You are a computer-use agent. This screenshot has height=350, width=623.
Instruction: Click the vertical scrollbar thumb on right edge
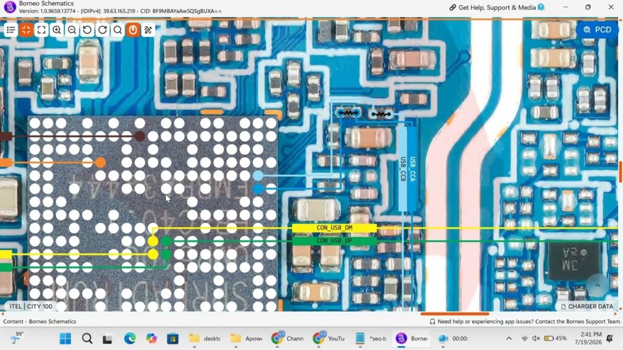pyautogui.click(x=620, y=172)
